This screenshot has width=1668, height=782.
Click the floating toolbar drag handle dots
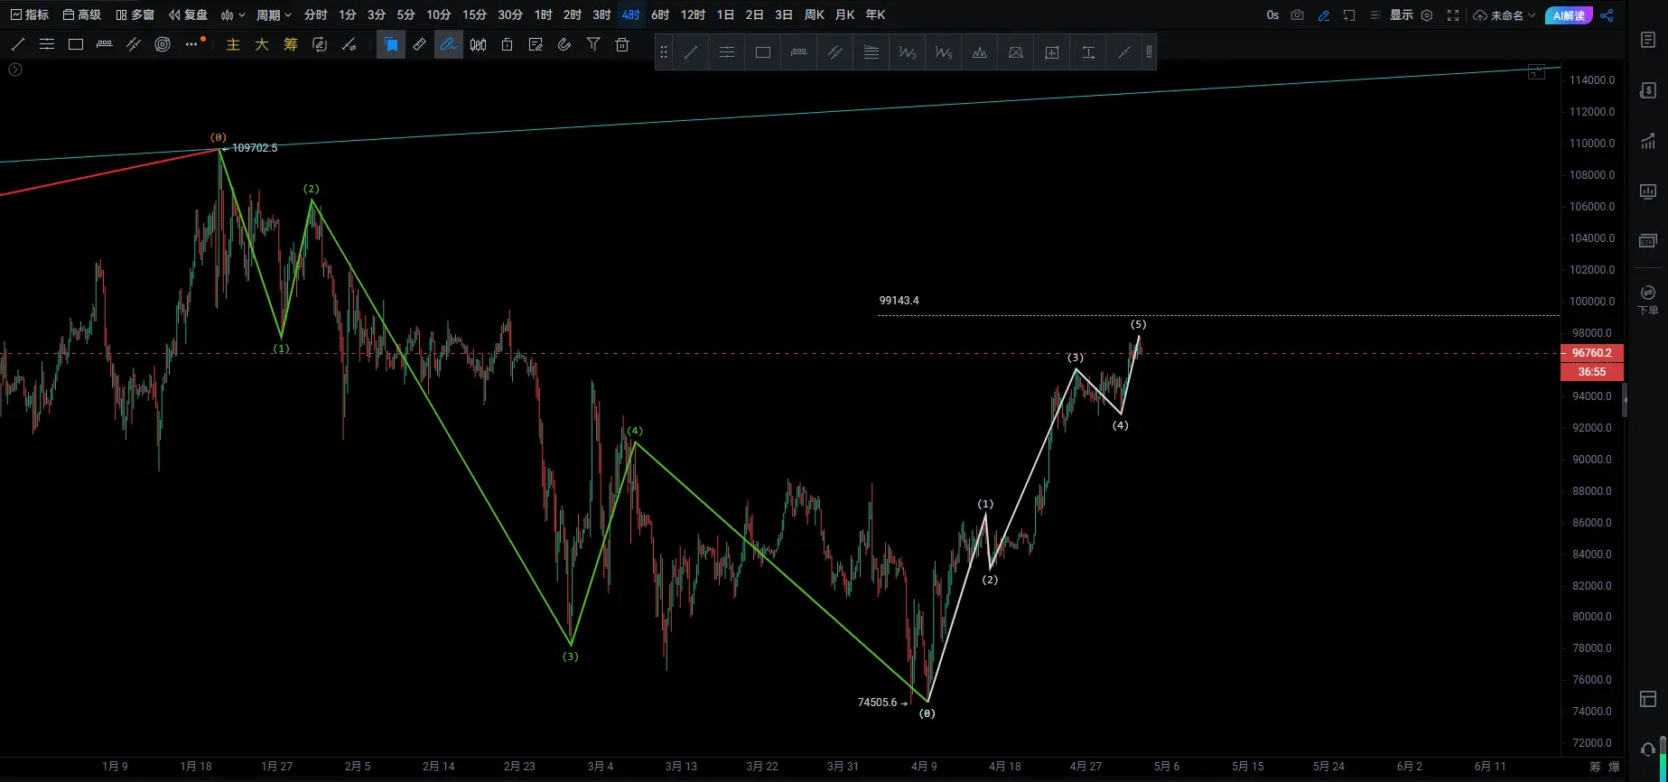click(x=664, y=52)
